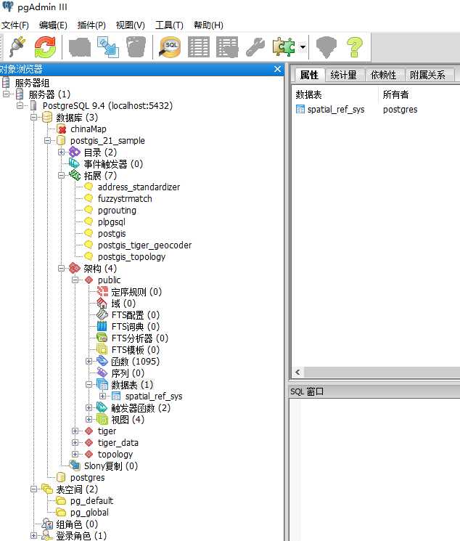Select the postgres database cylinder icon

tap(61, 478)
